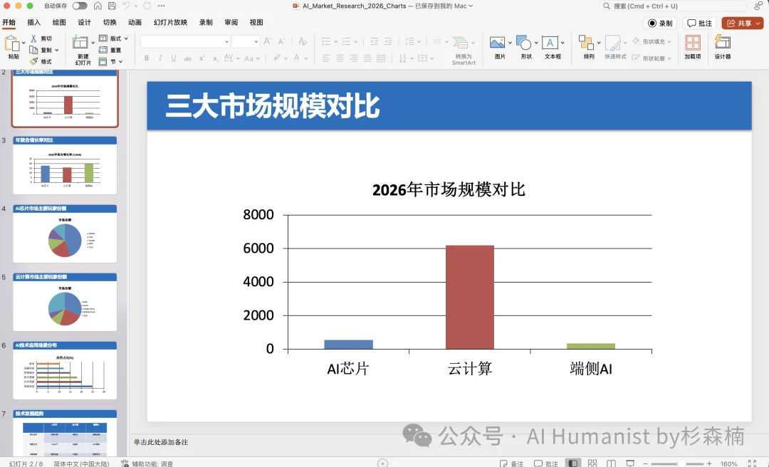This screenshot has width=769, height=467.
Task: Switch to the 插入 ribbon tab
Action: tap(33, 22)
